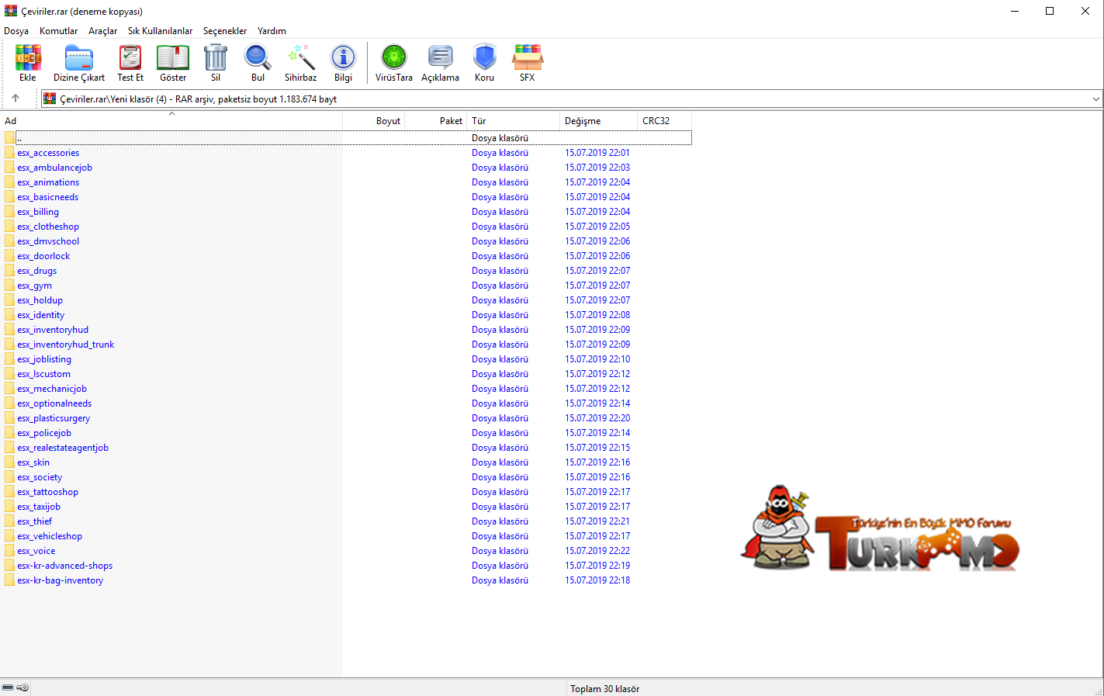Sort by the CRC32 column header
Viewport: 1104px width, 696px height.
click(x=665, y=121)
